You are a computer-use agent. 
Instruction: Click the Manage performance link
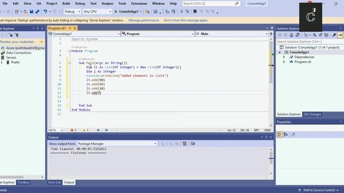point(144,20)
